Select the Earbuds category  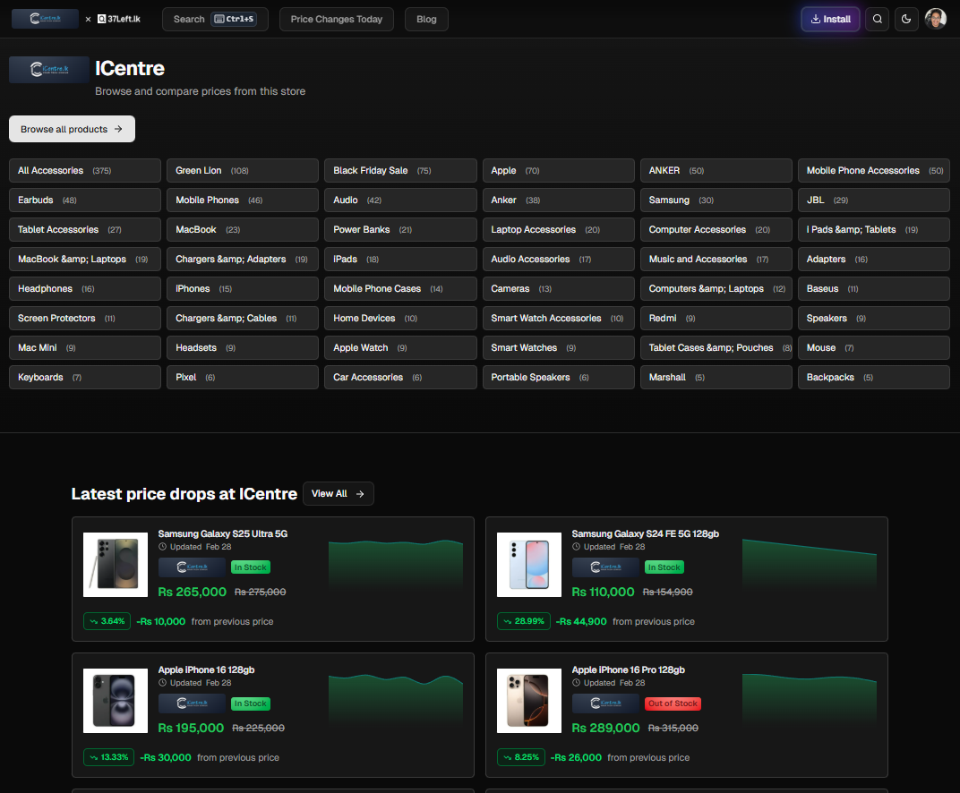(84, 200)
